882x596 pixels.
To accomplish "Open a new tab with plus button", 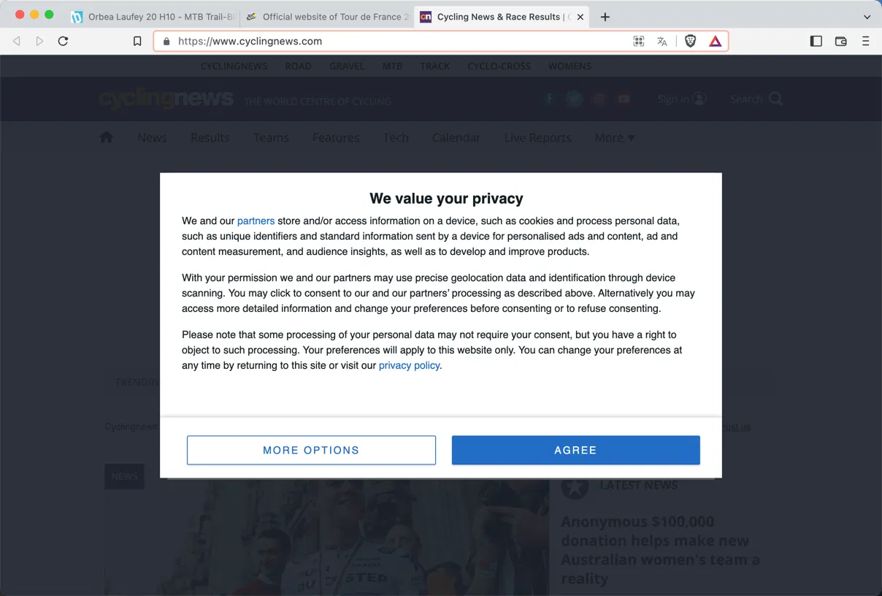I will point(605,17).
